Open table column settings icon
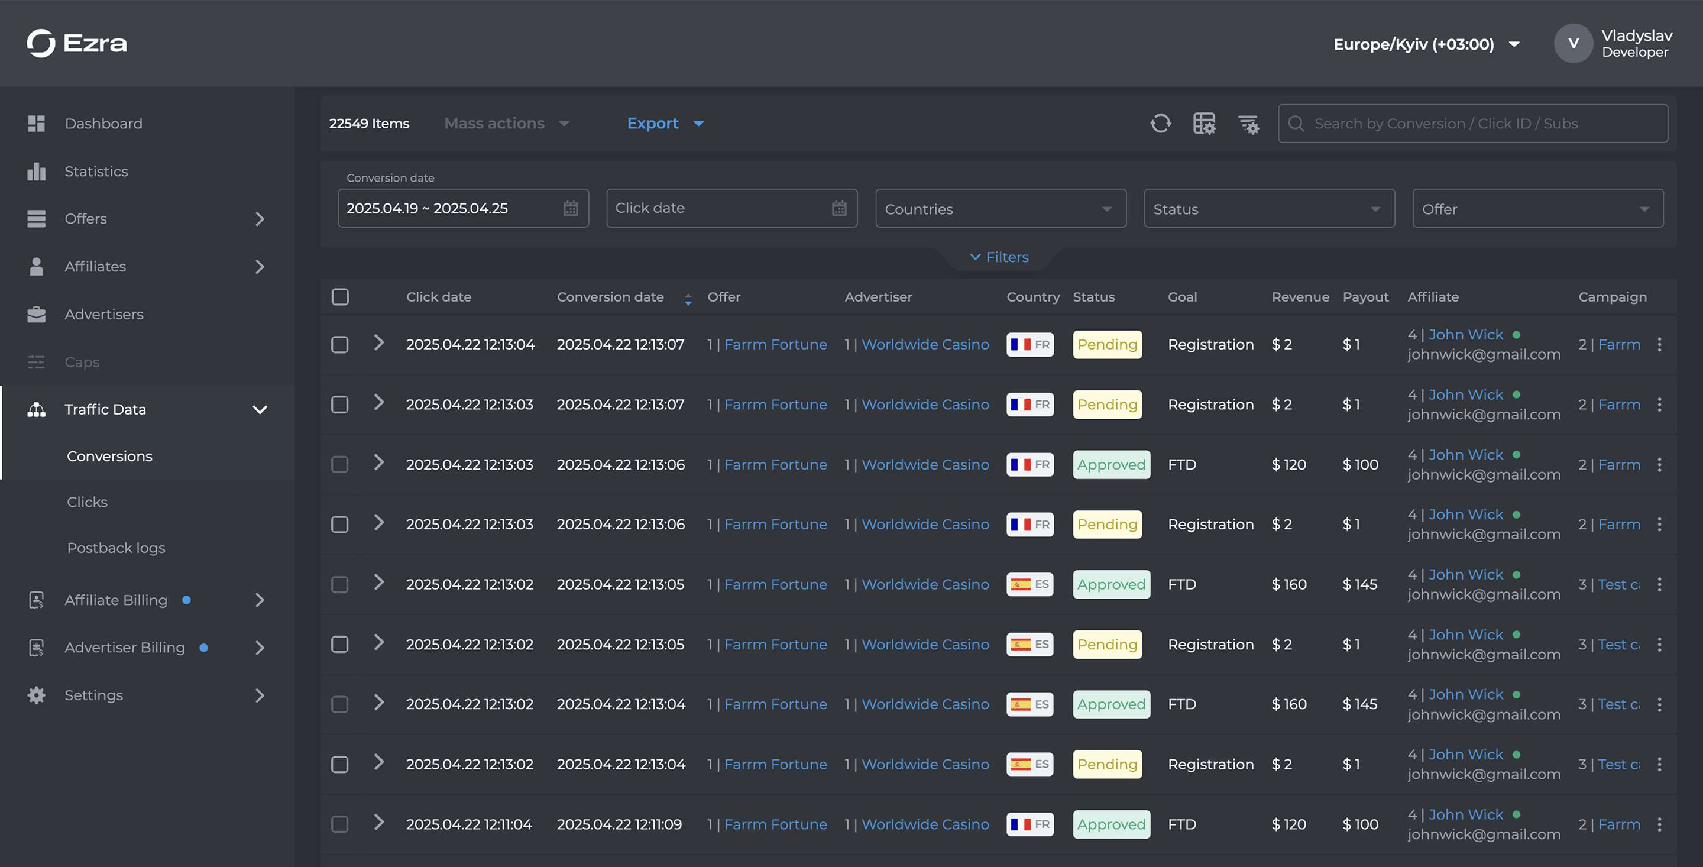The height and width of the screenshot is (867, 1703). [1204, 124]
